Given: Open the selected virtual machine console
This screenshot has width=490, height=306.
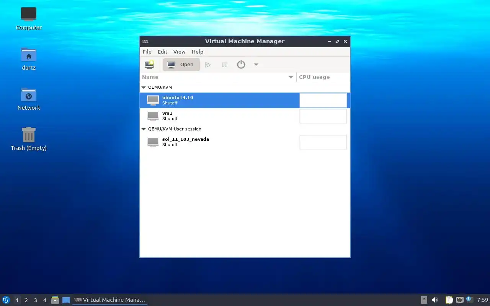Looking at the screenshot, I should coord(181,65).
